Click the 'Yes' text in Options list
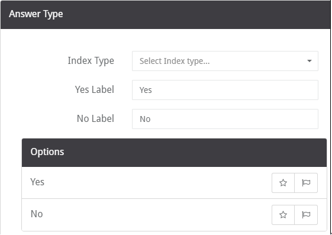The height and width of the screenshot is (235, 332). 37,182
